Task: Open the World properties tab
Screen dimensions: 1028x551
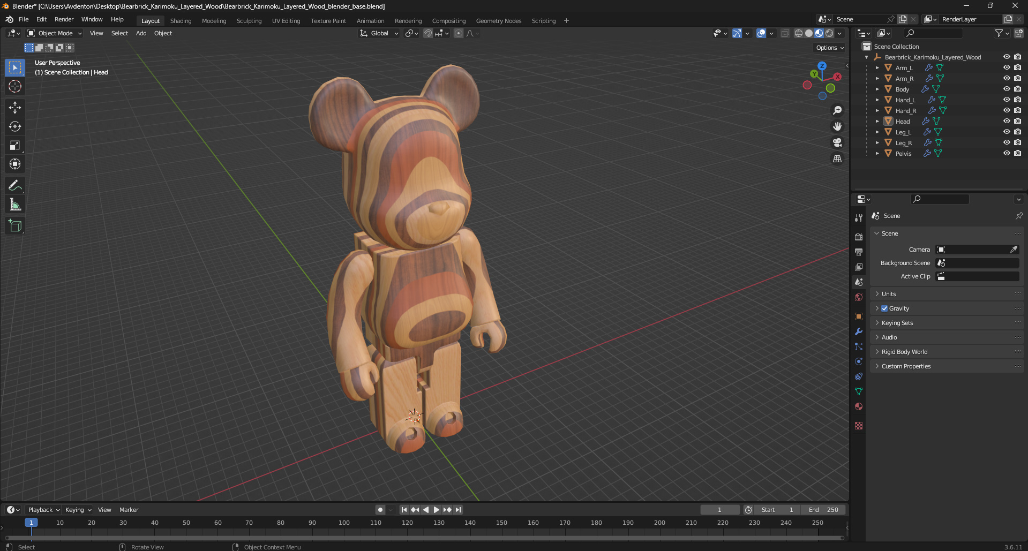Action: (x=859, y=297)
